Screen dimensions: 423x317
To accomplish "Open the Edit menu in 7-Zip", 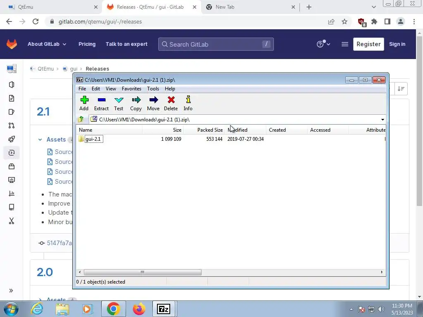I will pos(96,89).
